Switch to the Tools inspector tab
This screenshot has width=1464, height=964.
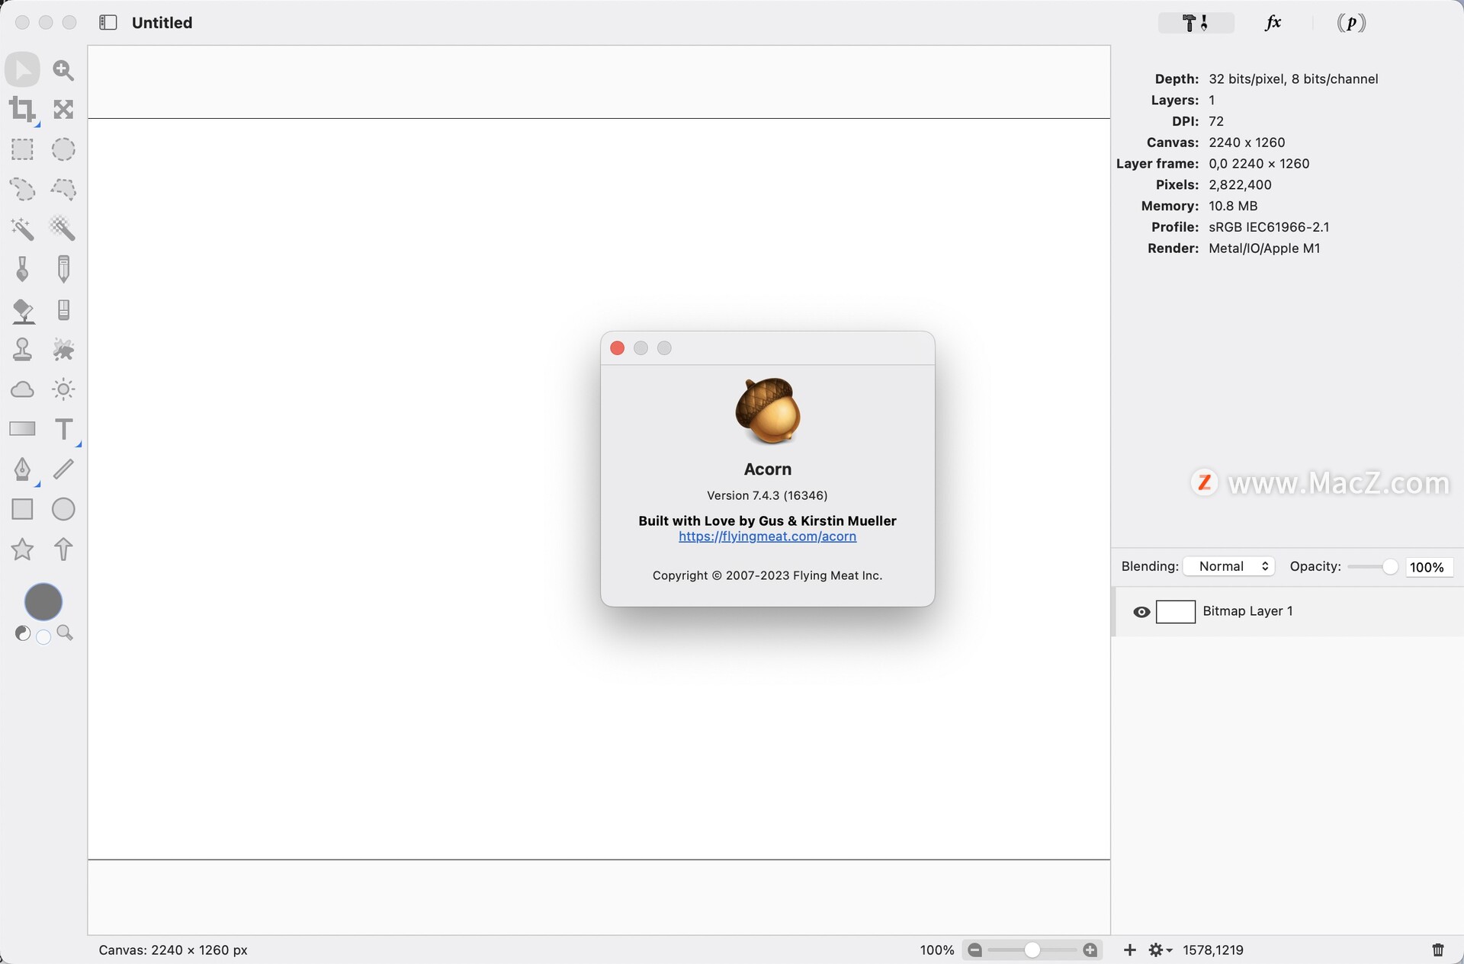(1196, 23)
